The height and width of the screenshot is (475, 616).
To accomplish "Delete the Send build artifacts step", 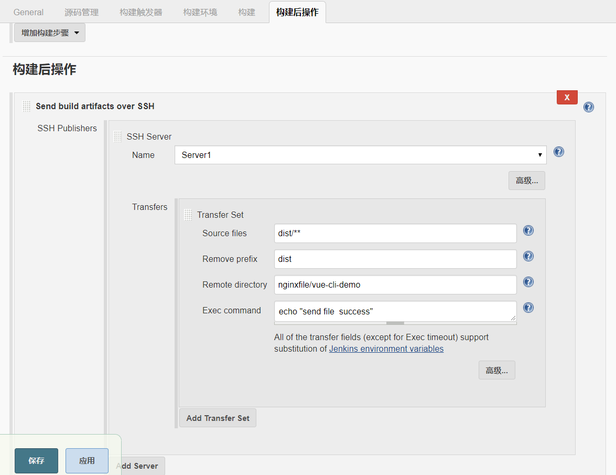I will pyautogui.click(x=567, y=98).
